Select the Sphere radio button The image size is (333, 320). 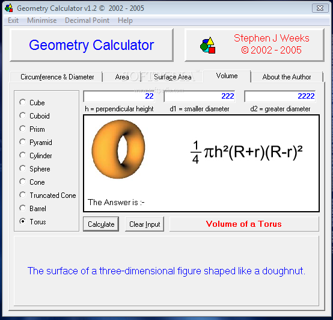point(22,168)
